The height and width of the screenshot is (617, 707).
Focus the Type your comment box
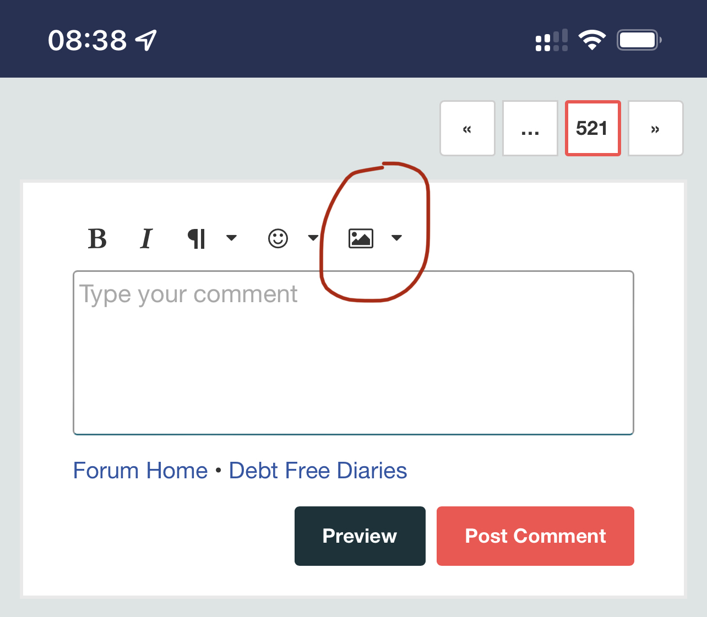point(353,352)
